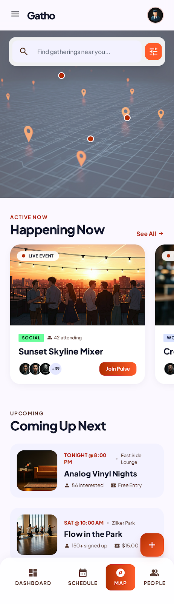The height and width of the screenshot is (604, 174).
Task: Select the large orange map pin on left
Action: 28,134
